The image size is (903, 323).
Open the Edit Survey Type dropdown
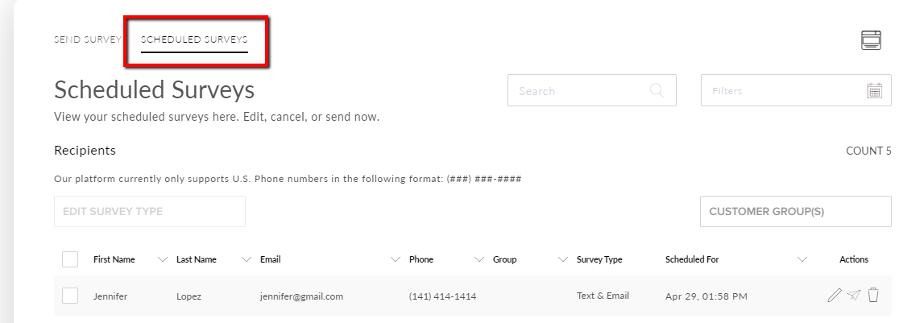[149, 211]
